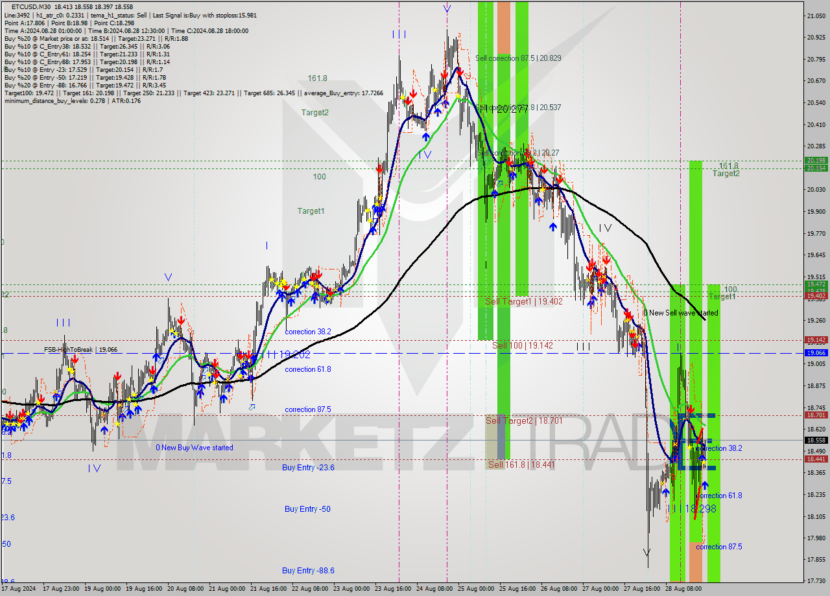Click the '24 Aug 08:00' time axis label

434,590
